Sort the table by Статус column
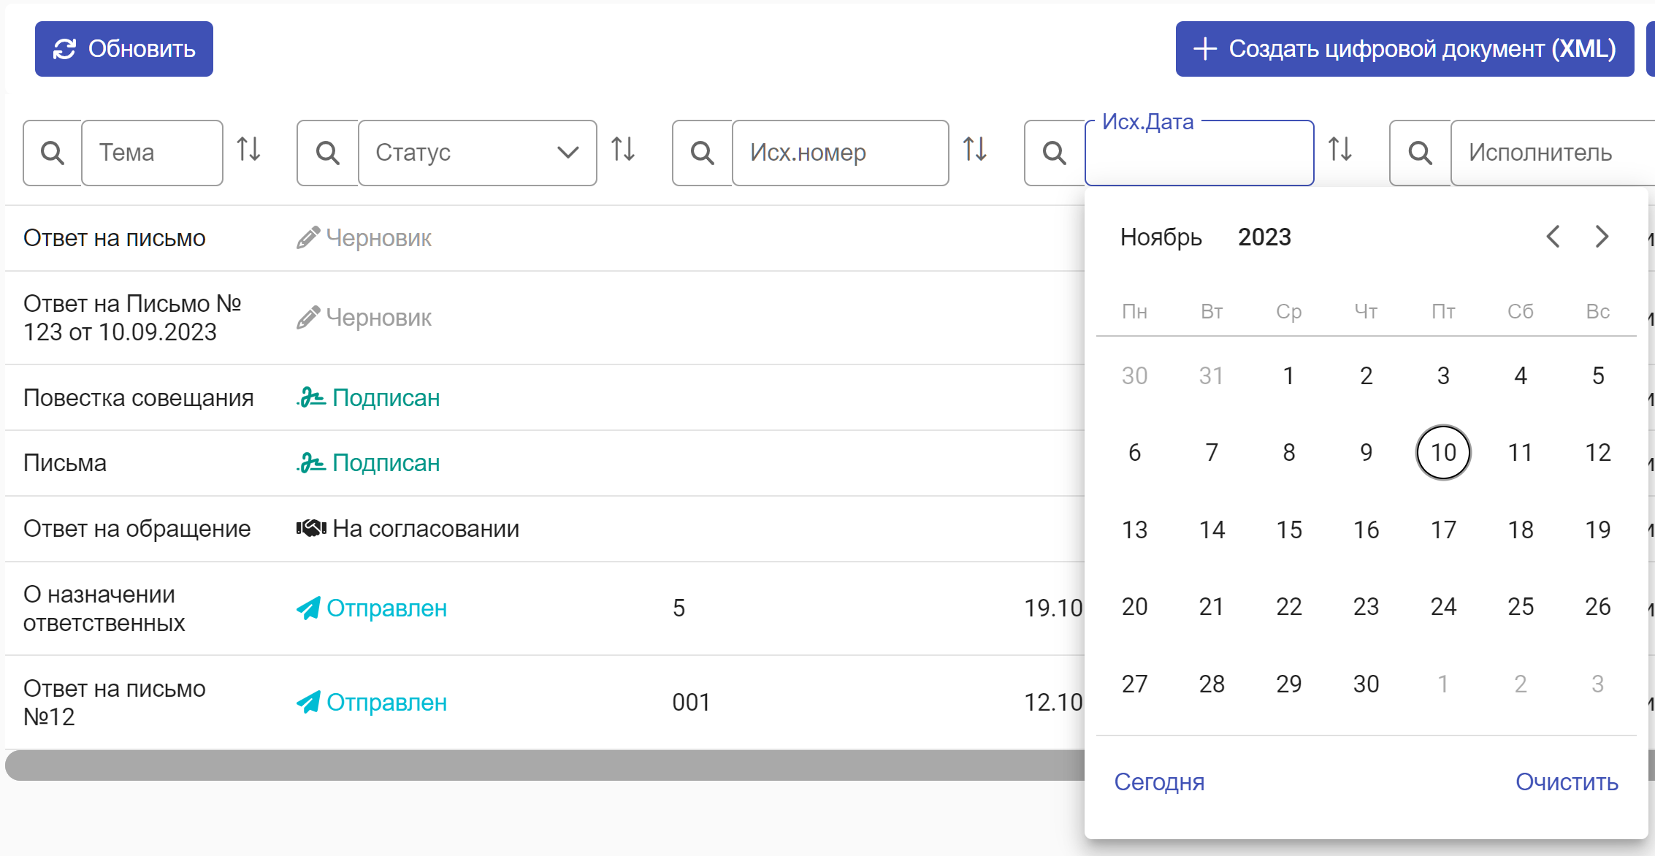 click(623, 149)
